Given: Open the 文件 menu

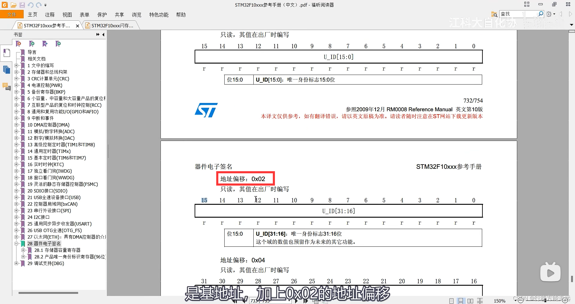Looking at the screenshot, I should pos(12,14).
